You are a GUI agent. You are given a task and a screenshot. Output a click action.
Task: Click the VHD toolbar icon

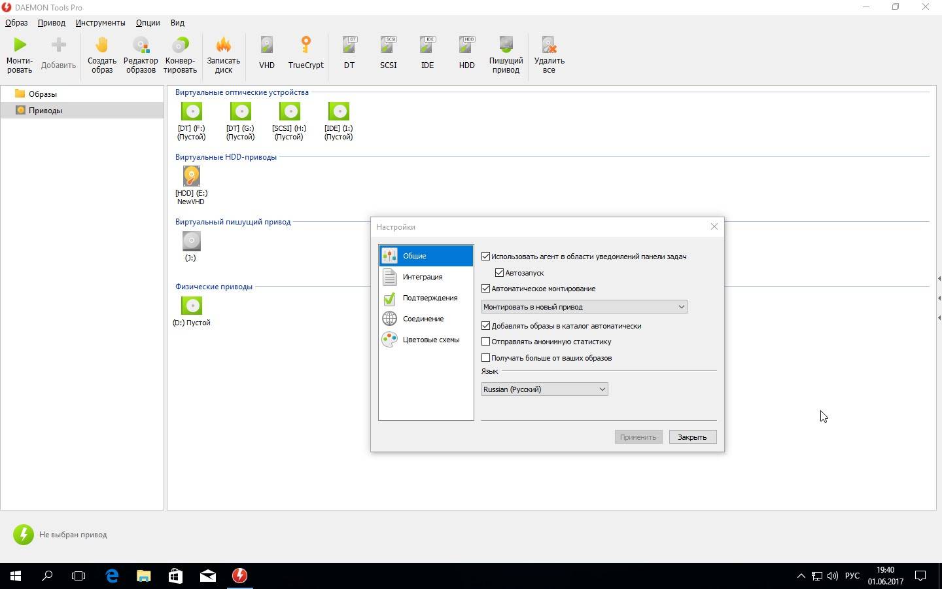click(x=266, y=45)
